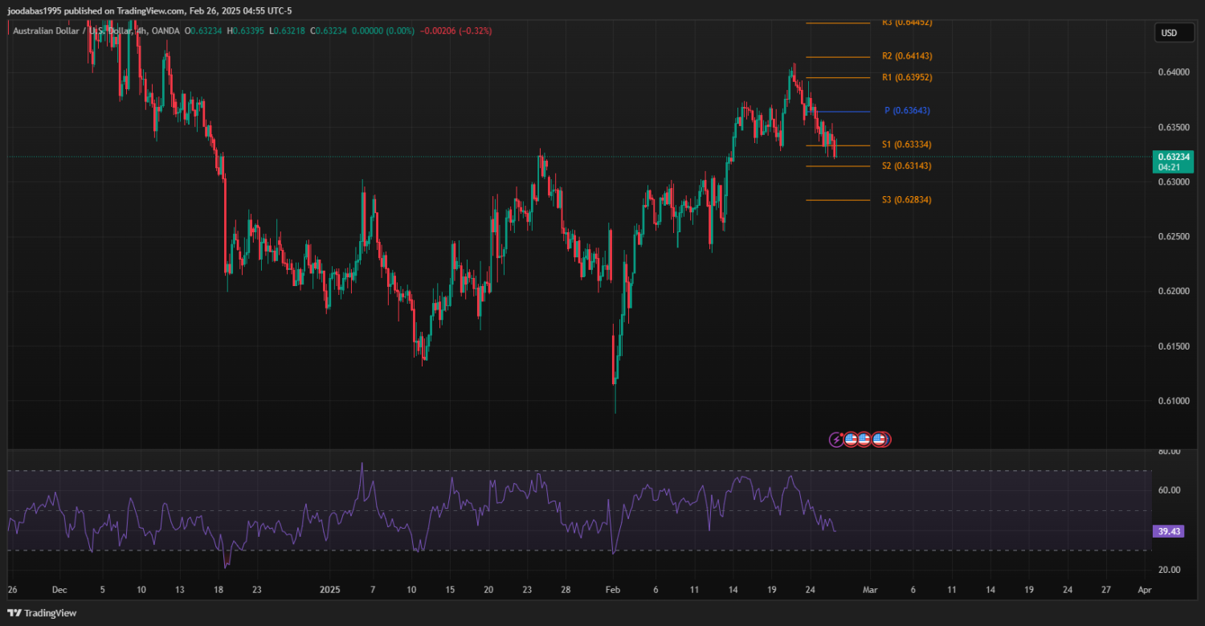1205x626 pixels.
Task: Select the R2 (0.64143) resistance label
Action: (x=907, y=56)
